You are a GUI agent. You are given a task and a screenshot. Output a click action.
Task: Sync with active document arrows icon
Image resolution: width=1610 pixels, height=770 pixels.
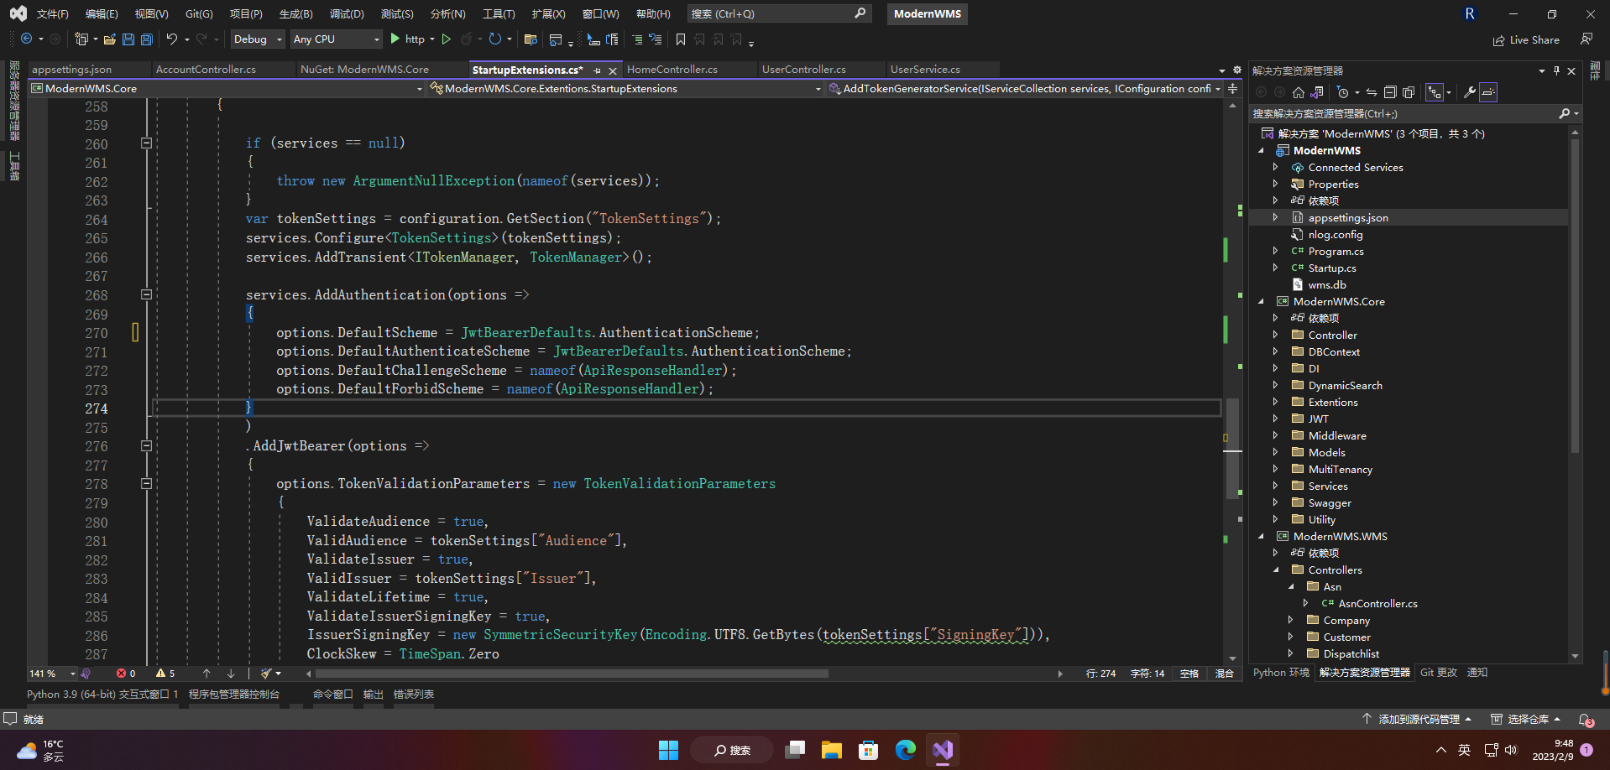point(1372,92)
